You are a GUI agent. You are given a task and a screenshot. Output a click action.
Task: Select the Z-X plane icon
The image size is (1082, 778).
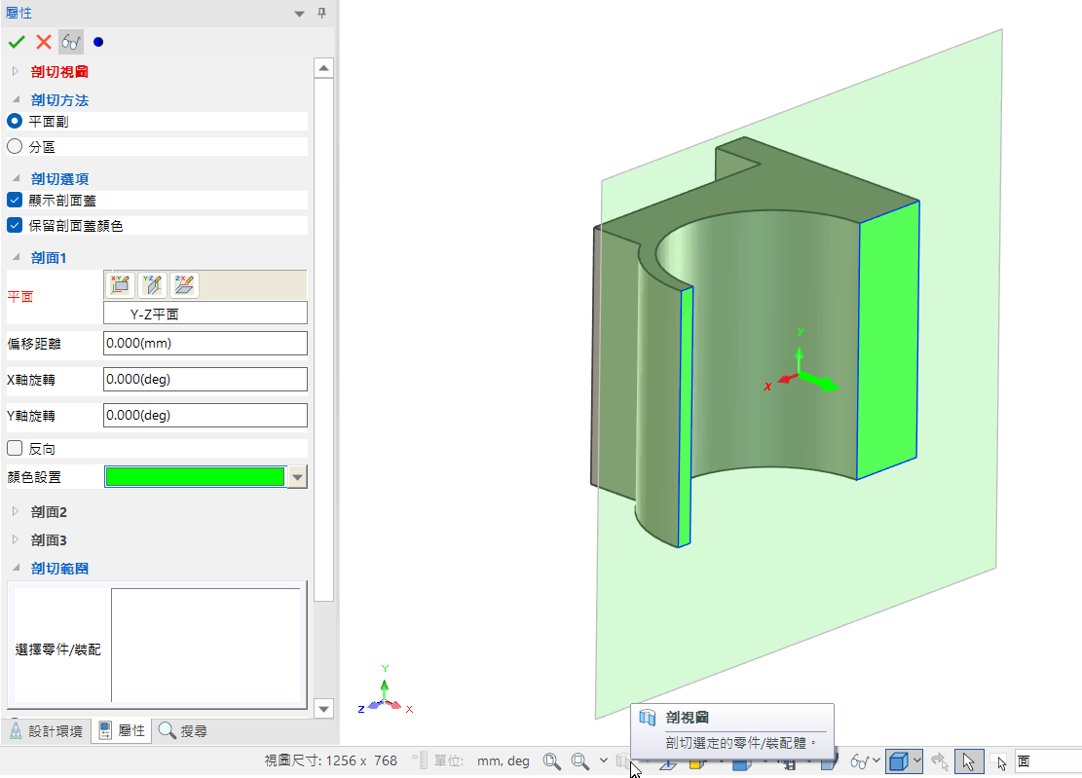[184, 284]
